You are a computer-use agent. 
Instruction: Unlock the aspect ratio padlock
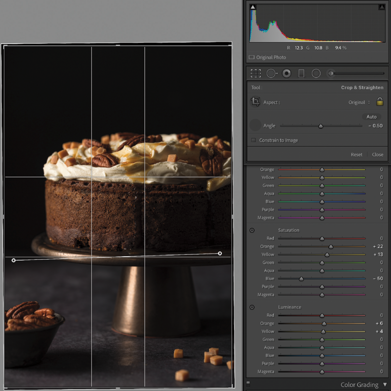[380, 102]
